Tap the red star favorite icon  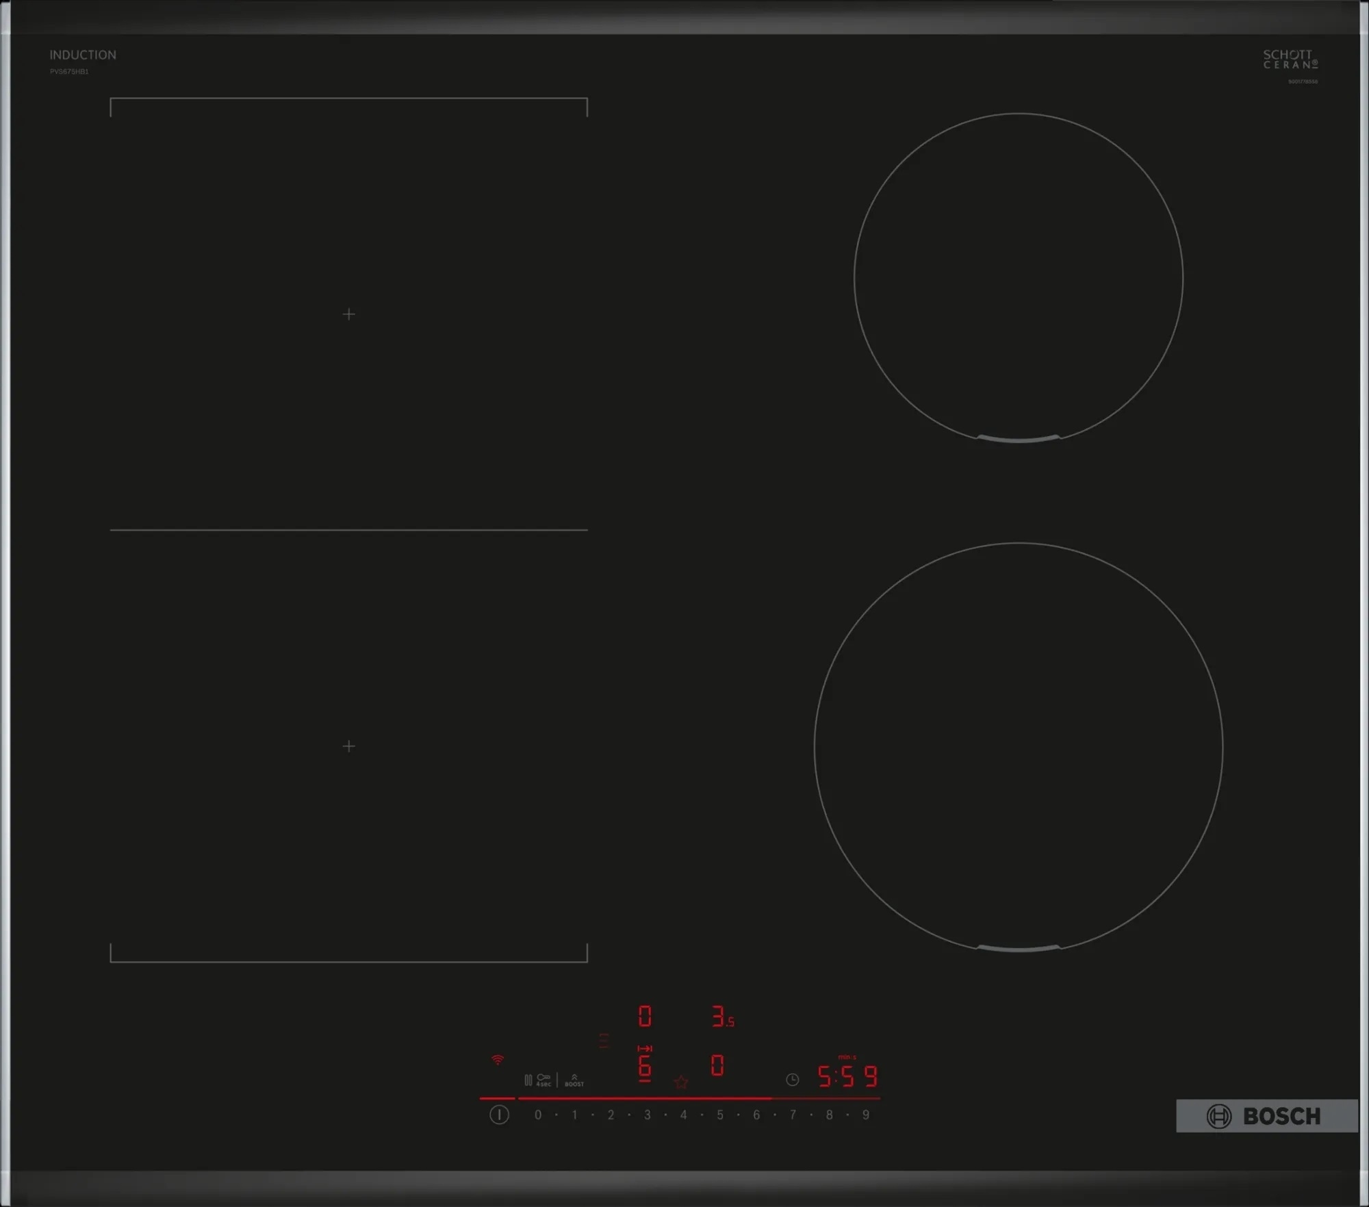click(x=680, y=1082)
